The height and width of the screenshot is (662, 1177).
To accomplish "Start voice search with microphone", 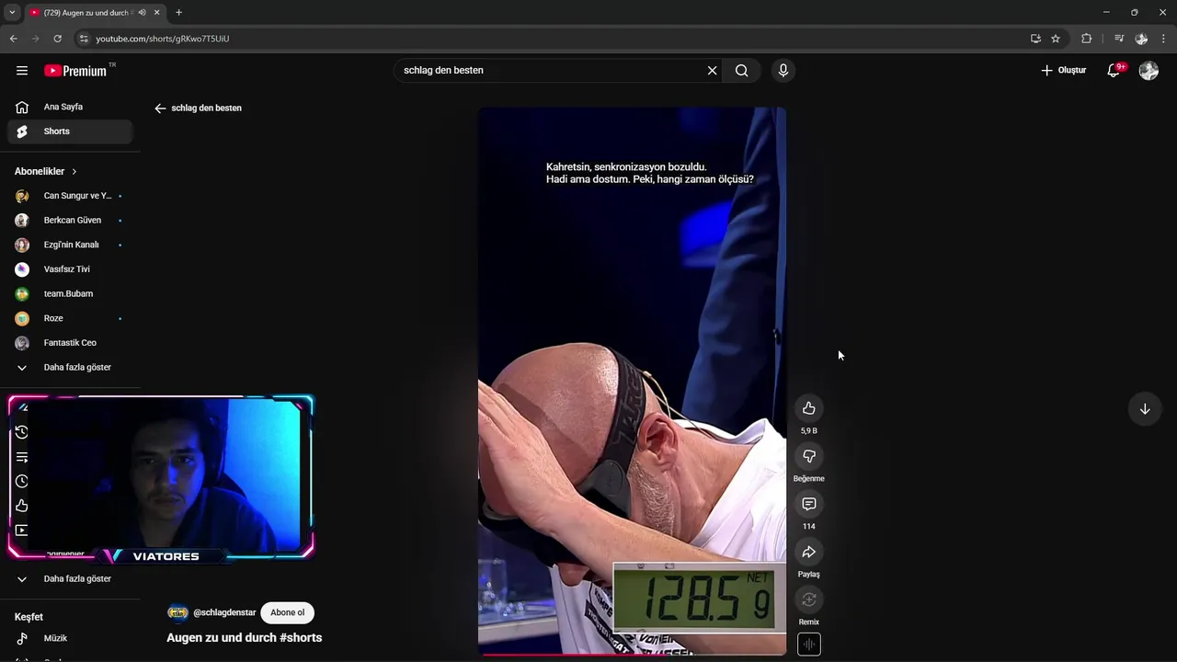I will coord(783,71).
